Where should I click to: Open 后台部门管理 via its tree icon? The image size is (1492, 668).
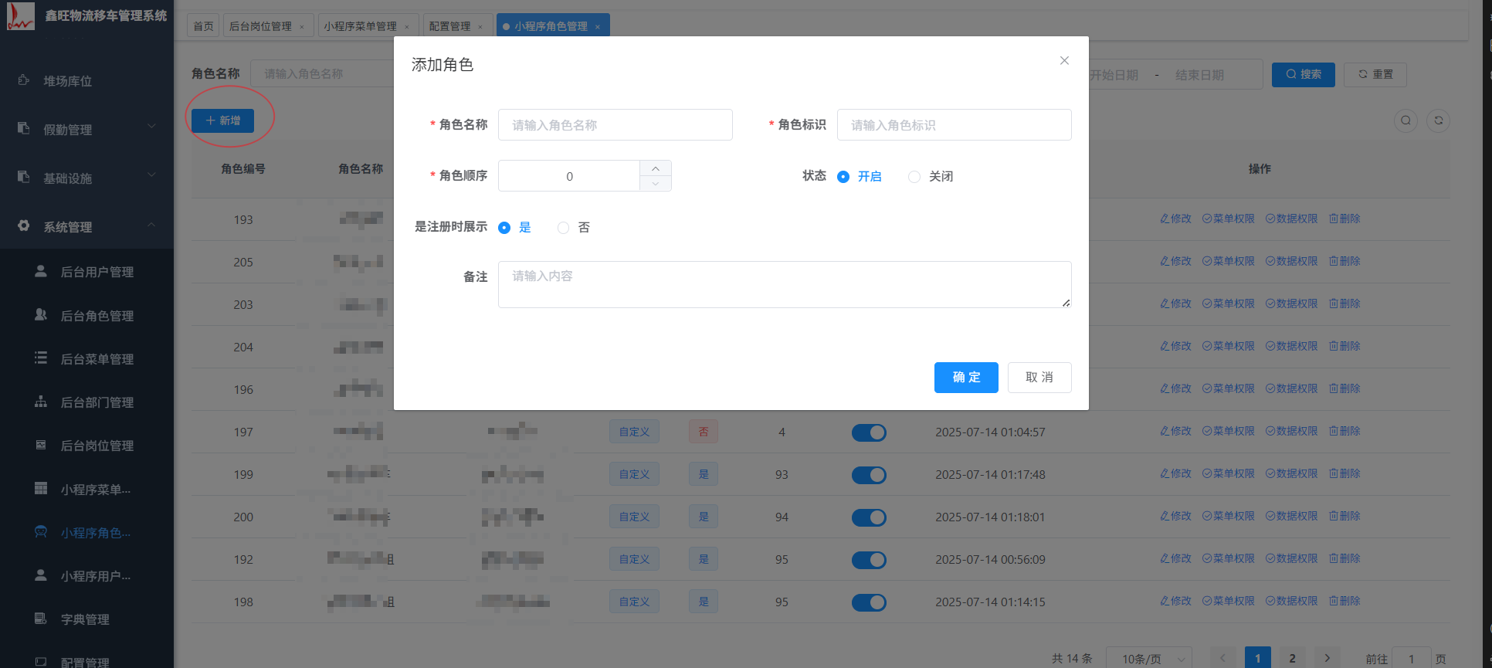[41, 402]
